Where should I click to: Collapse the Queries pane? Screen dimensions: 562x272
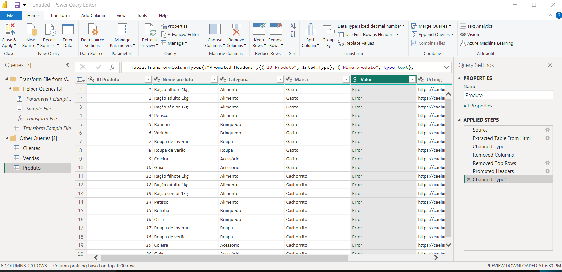68,65
